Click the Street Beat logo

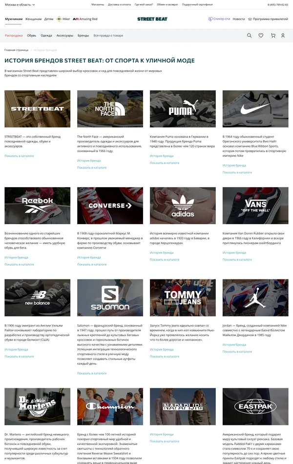coord(152,19)
